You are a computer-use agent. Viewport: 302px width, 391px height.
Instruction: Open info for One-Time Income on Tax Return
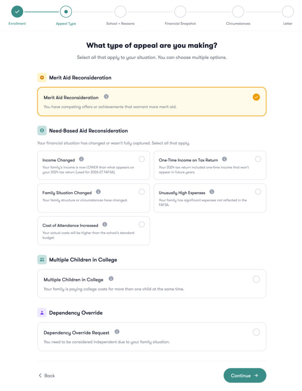[x=224, y=159]
